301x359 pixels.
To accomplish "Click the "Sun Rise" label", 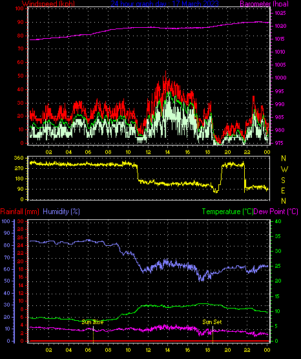I will tap(92, 322).
